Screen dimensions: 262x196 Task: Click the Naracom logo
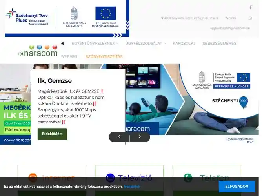pyautogui.click(x=38, y=51)
